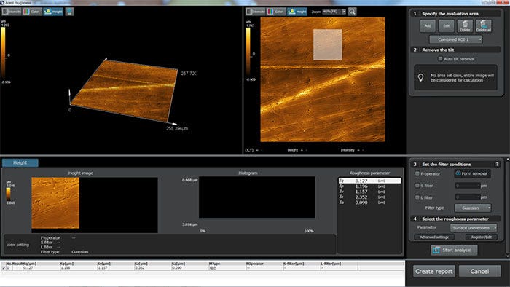Select Height view in 3D pane toolbar
Viewport: 510px width, 287px height.
point(53,12)
